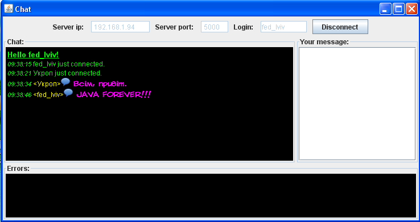Screen dimensions: 420x222
Task: Click the Java icon in the title bar
Action: point(9,9)
